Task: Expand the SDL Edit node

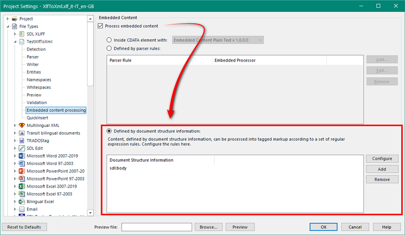Action: [x=15, y=148]
